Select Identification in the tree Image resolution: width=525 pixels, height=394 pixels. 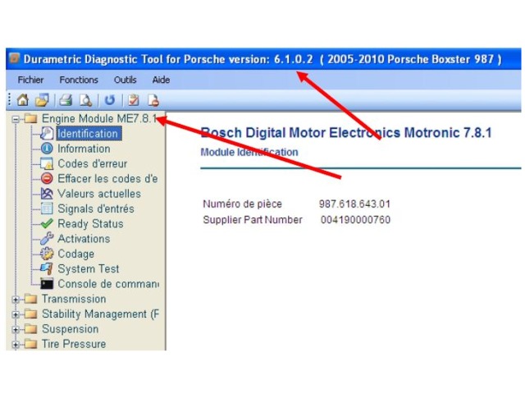point(88,133)
